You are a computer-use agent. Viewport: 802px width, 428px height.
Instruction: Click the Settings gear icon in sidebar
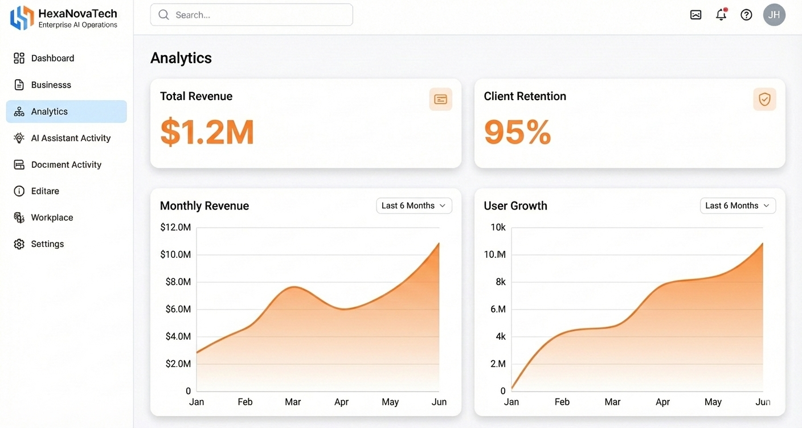[x=19, y=244]
